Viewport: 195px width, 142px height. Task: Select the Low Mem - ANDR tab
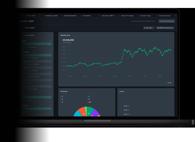(x=30, y=16)
